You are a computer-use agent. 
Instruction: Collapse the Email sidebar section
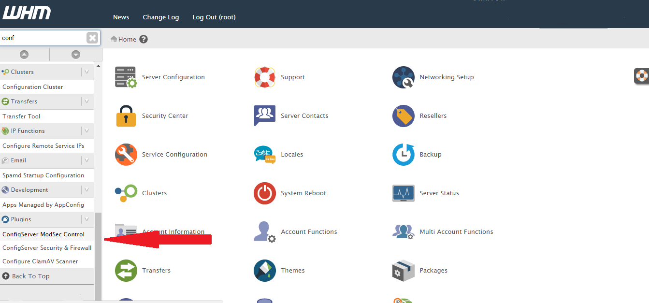(x=87, y=160)
